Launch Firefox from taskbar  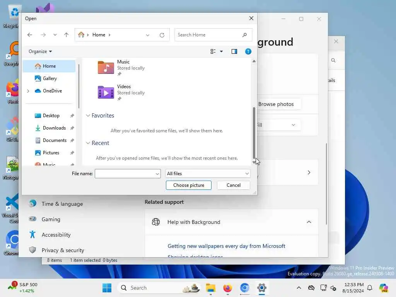(227, 288)
